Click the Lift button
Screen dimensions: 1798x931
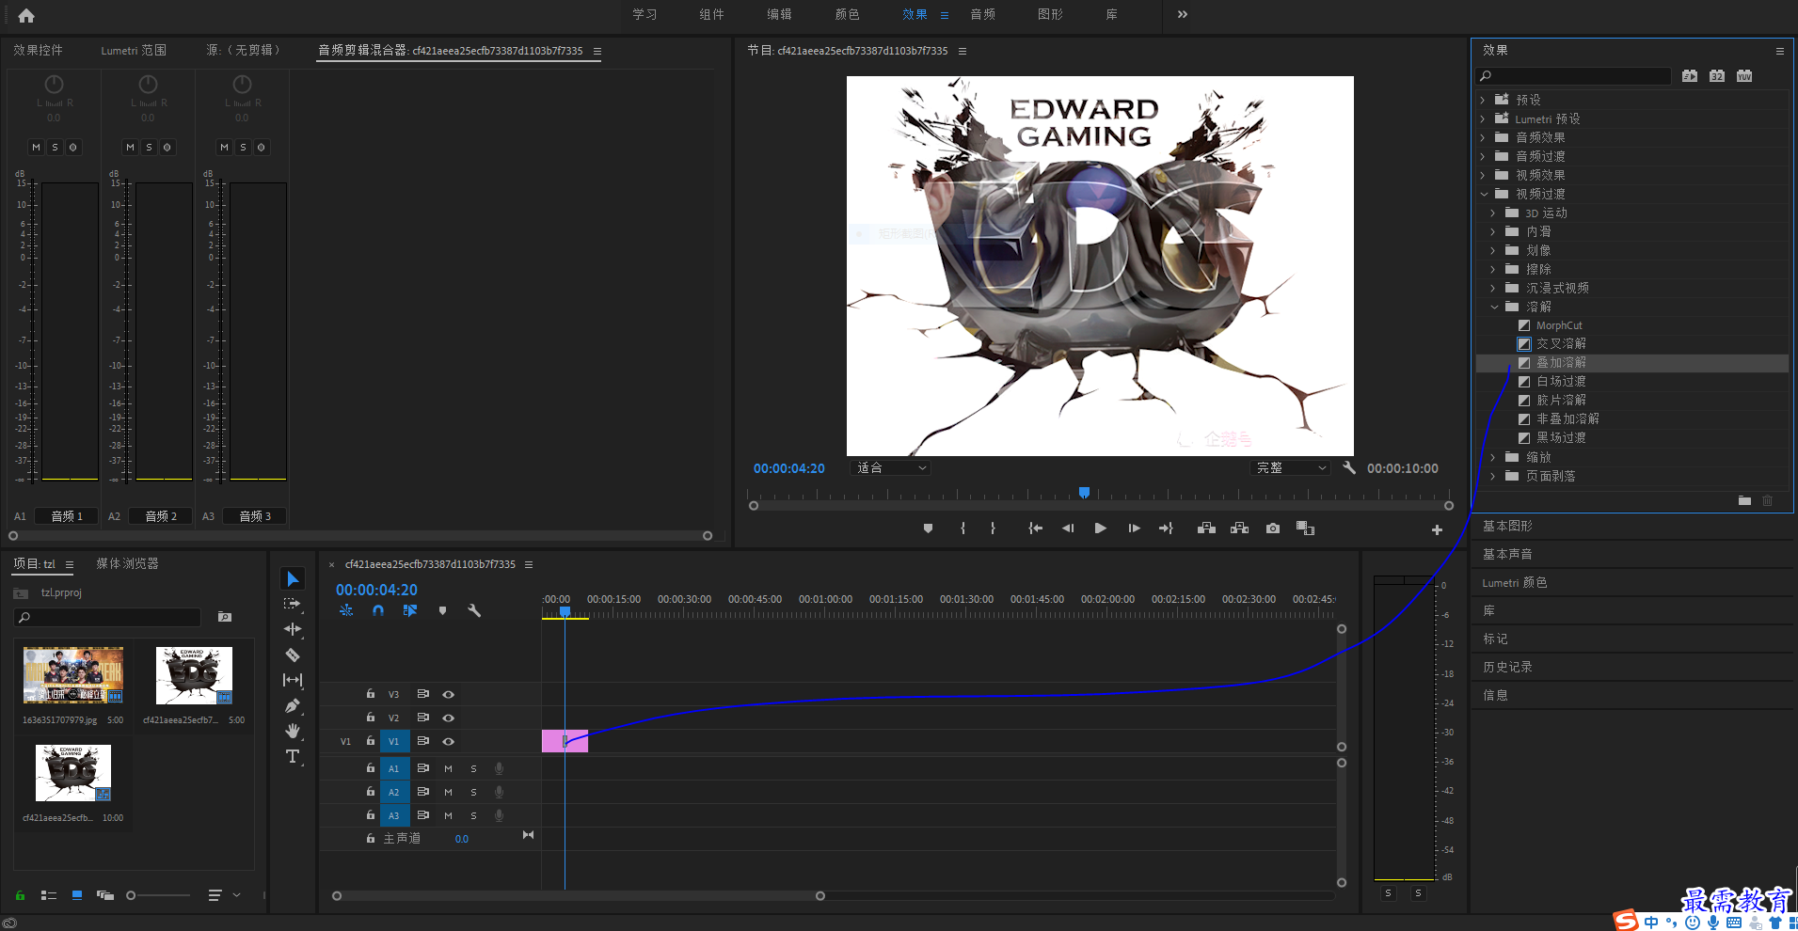coord(1206,529)
